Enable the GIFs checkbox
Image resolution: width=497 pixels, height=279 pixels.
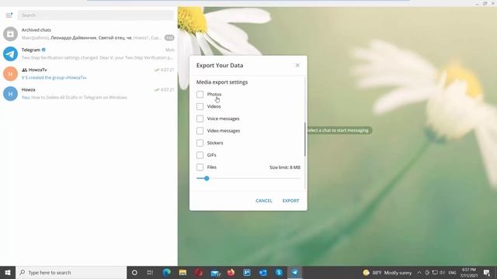[x=200, y=155]
